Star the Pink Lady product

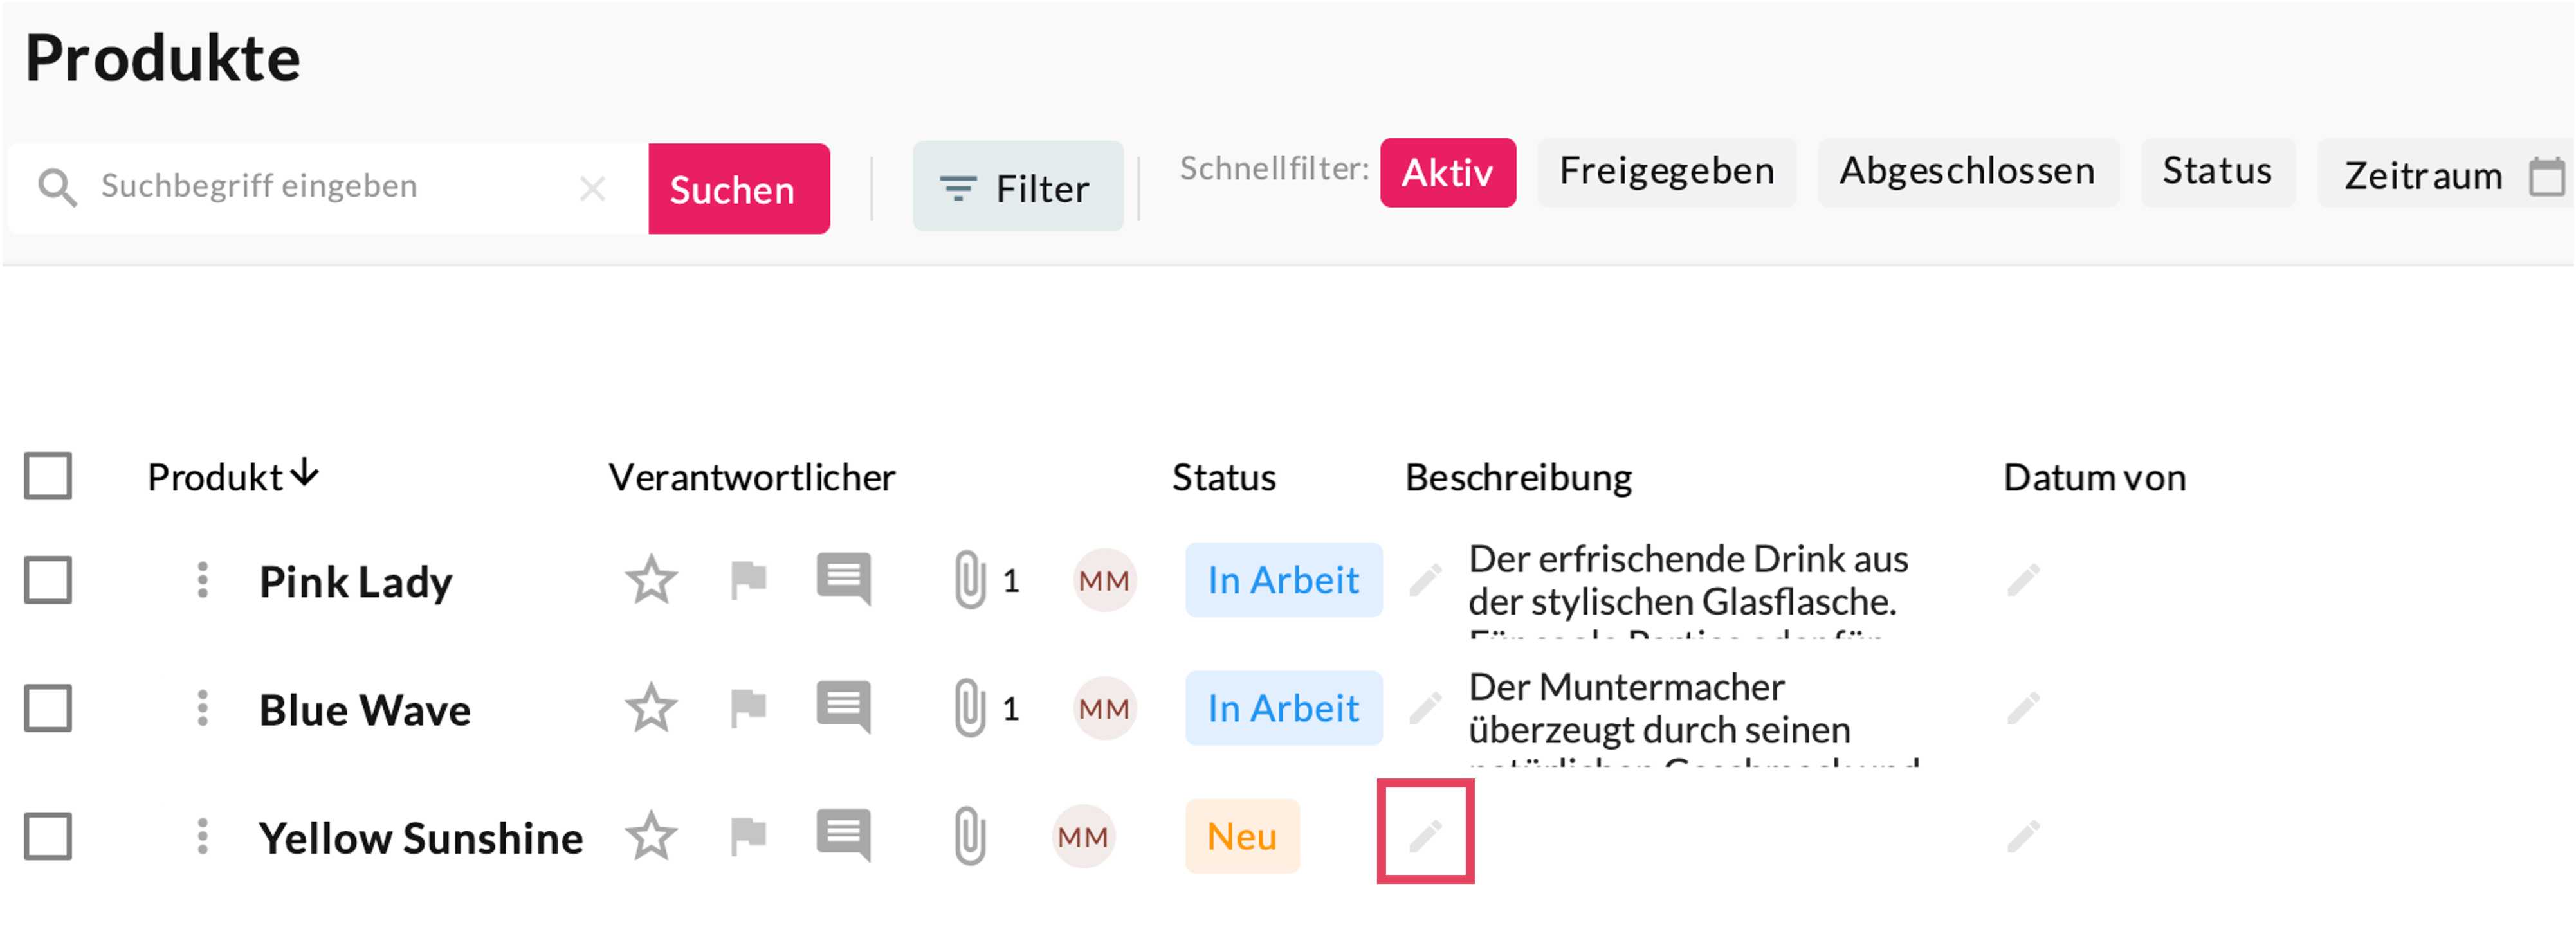point(651,579)
